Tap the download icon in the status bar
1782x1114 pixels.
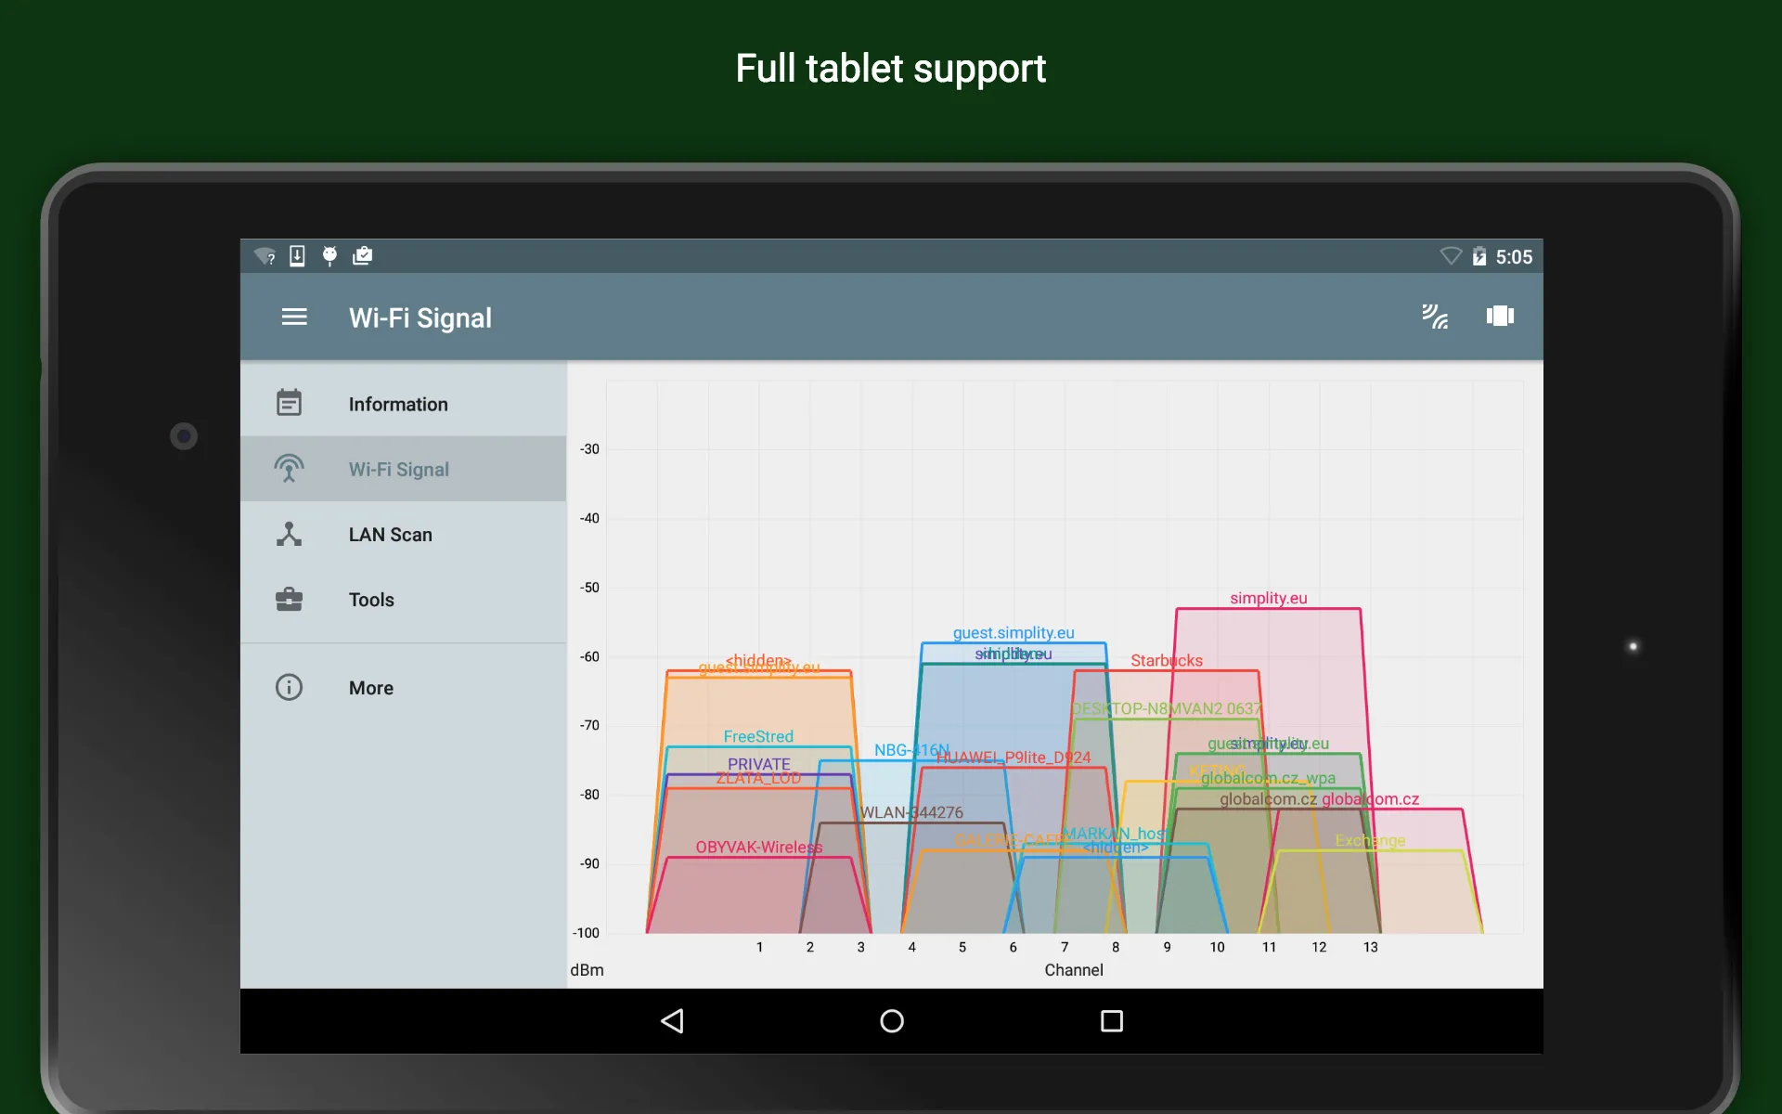point(297,255)
